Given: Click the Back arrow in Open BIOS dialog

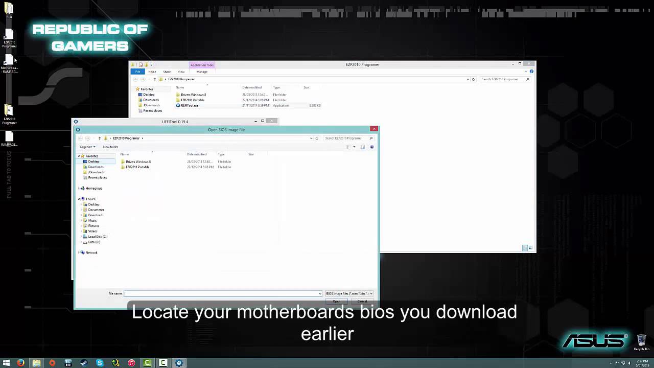Looking at the screenshot, I should 80,138.
